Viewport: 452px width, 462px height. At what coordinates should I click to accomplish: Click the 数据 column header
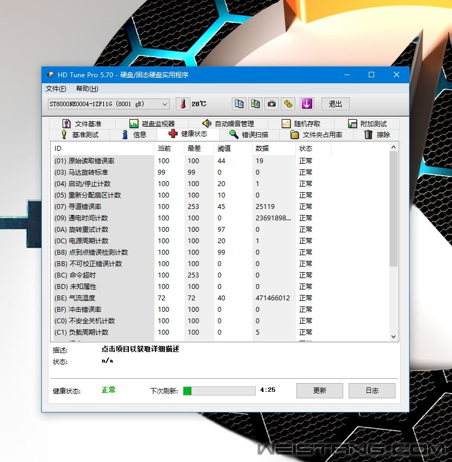pos(274,148)
